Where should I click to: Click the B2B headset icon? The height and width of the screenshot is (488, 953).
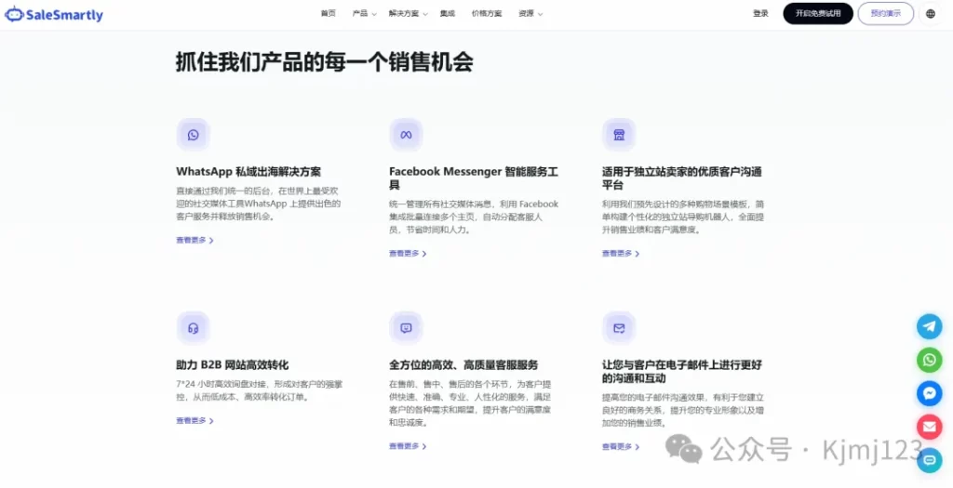click(194, 328)
